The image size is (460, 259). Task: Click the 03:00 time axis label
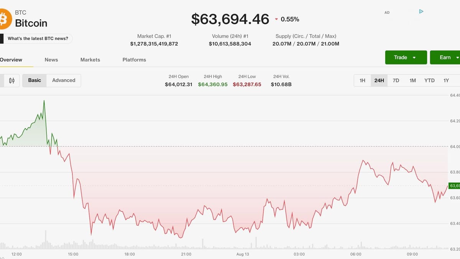coord(299,254)
